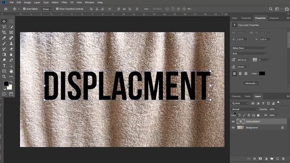Select the Move tool in the toolbox
Screen dimensions: 290x163
click(4, 21)
